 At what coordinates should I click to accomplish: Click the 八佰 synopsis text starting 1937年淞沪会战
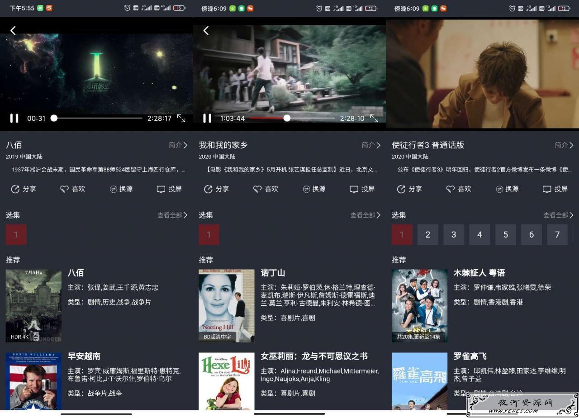coord(98,170)
